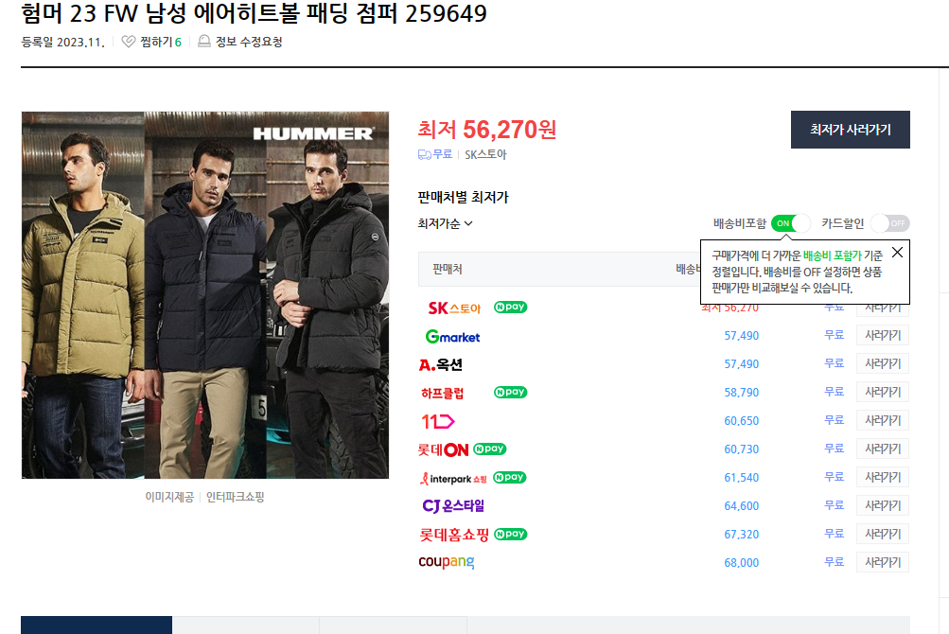The image size is (949, 634).
Task: Click the interpark 쇼핑 seller logo
Action: [x=453, y=477]
